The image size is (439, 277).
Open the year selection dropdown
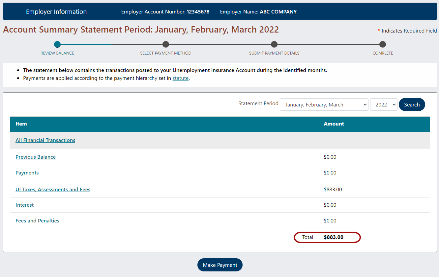384,104
